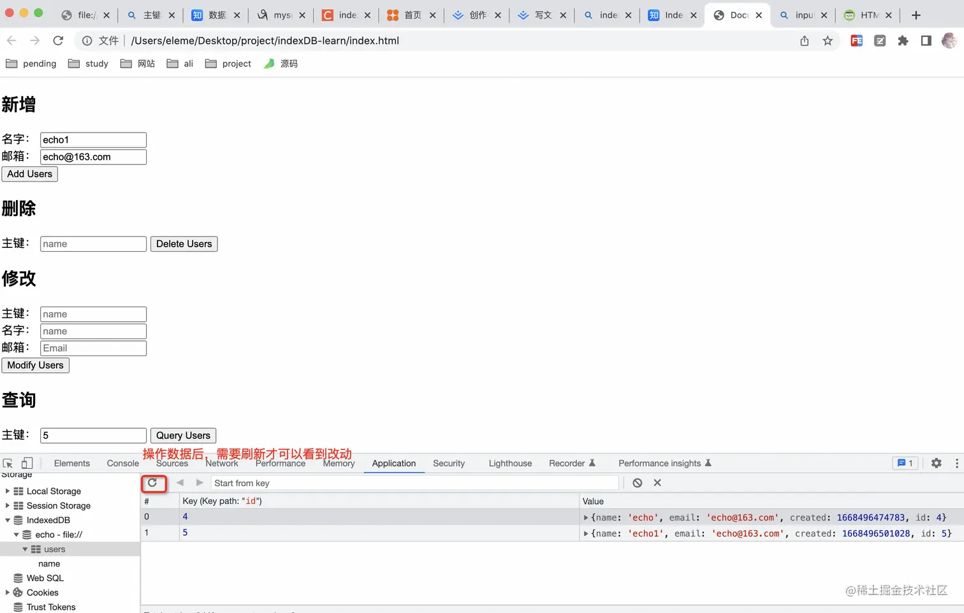This screenshot has width=964, height=613.
Task: Open a new browser tab
Action: [x=916, y=15]
